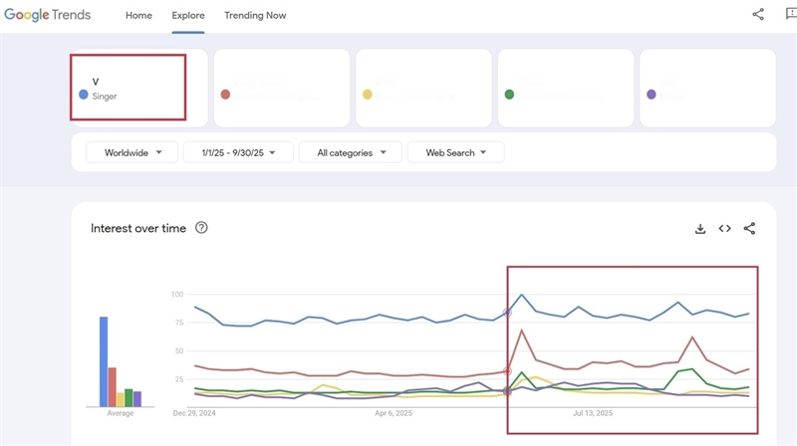The height and width of the screenshot is (446, 797).
Task: Click the blue dot next to V Singer
Action: 84,95
